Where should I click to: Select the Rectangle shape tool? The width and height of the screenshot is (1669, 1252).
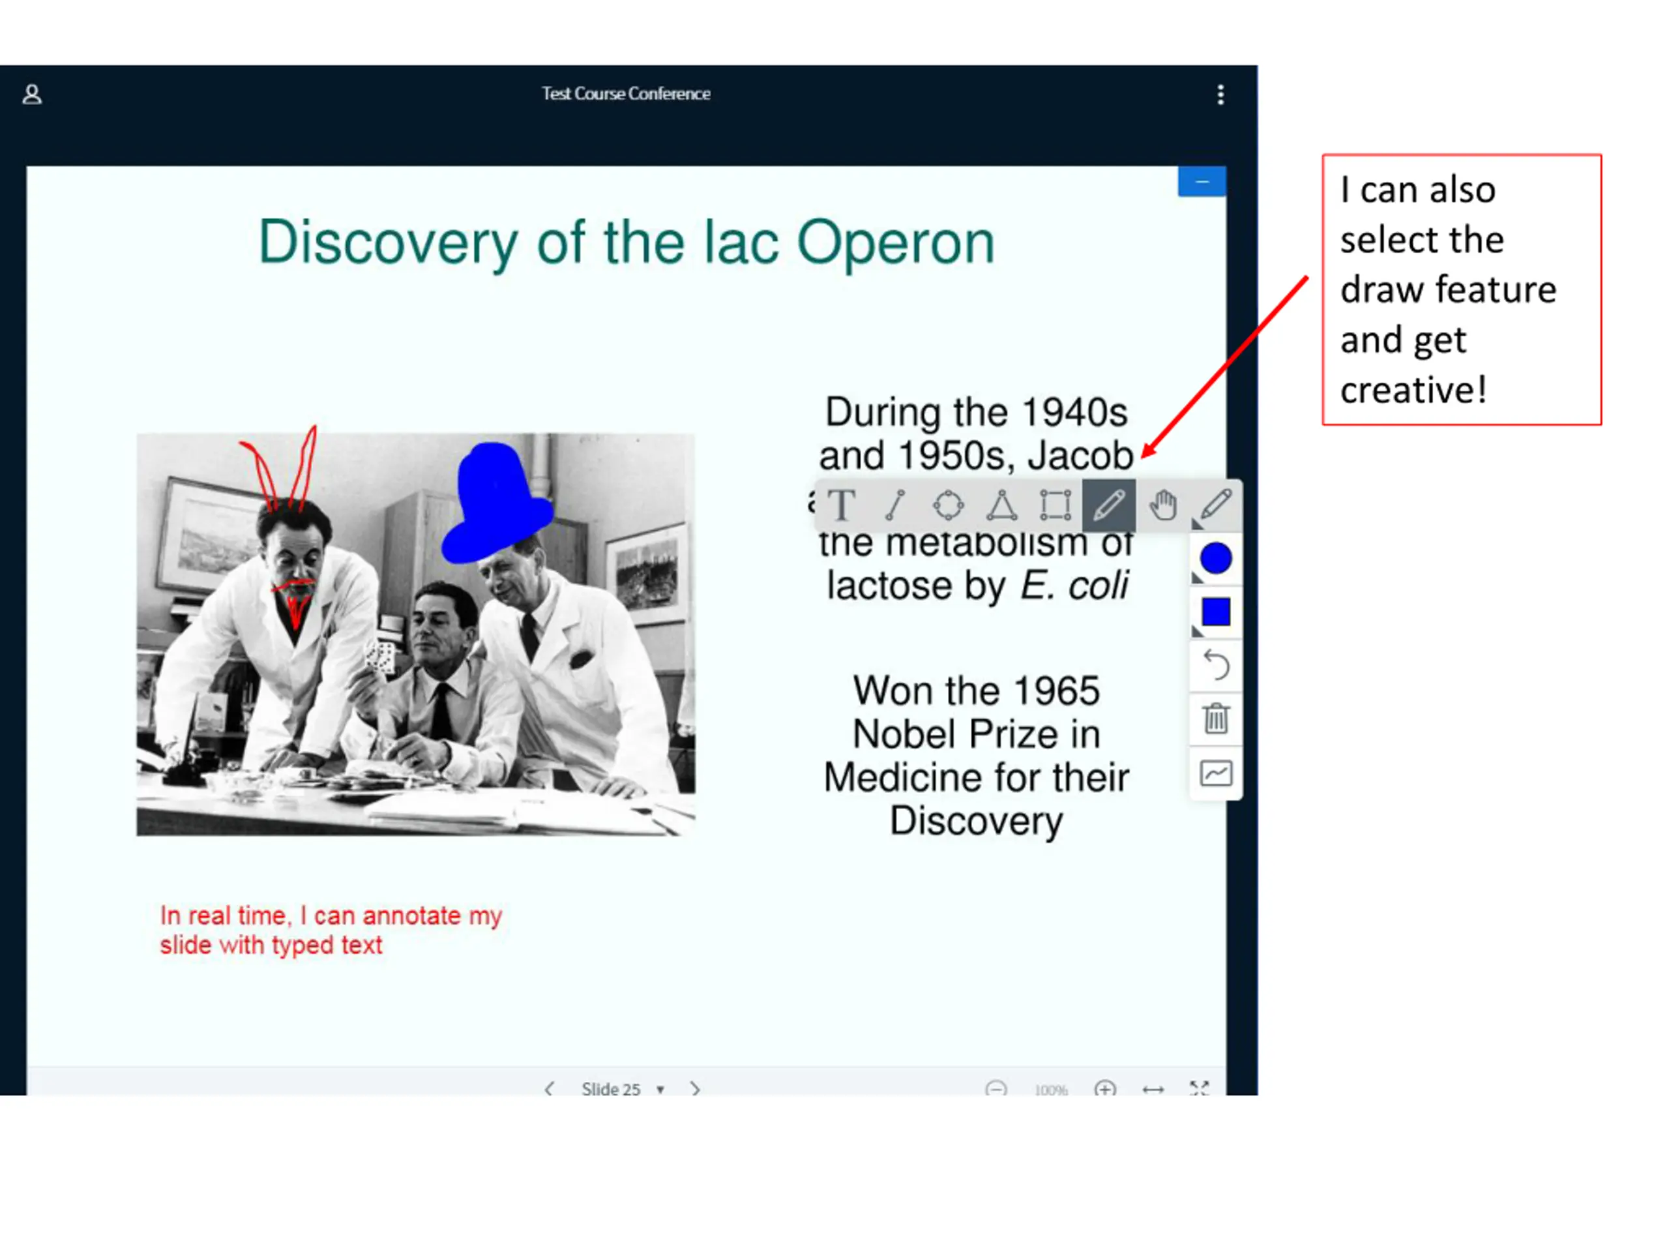pos(1055,505)
